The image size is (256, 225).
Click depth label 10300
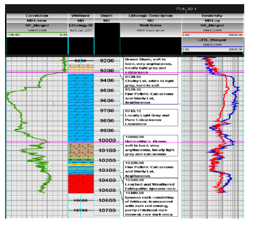click(107, 170)
